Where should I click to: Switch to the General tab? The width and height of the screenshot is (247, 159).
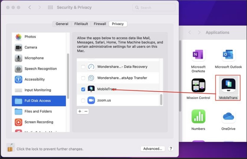click(x=62, y=24)
